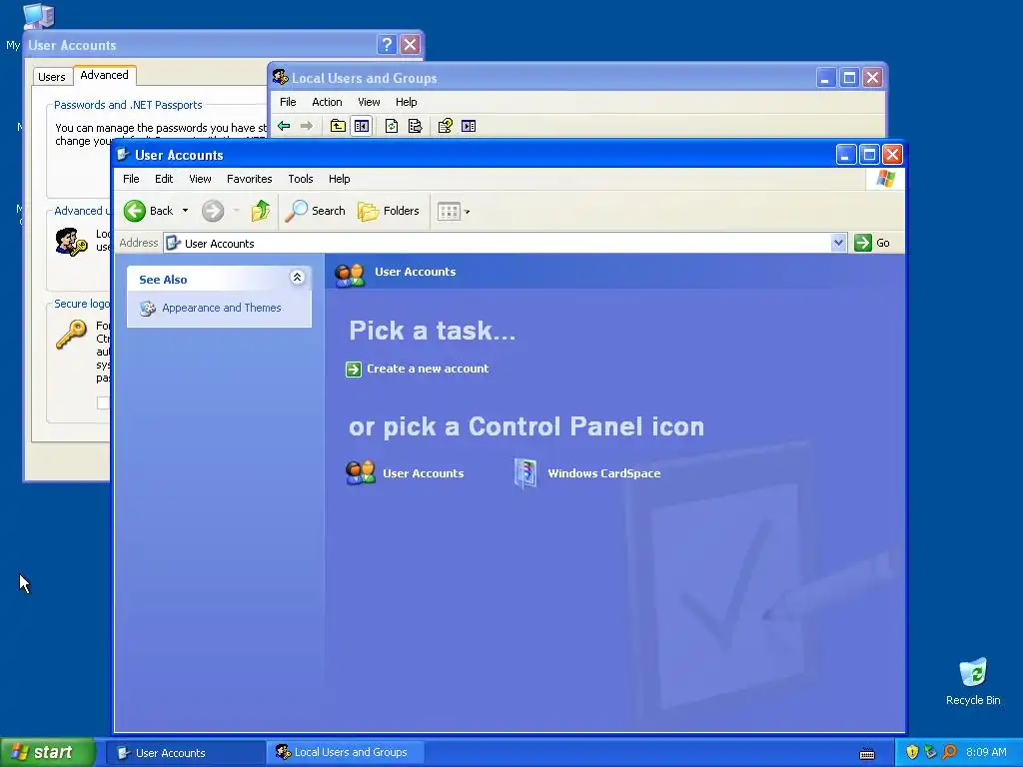This screenshot has width=1023, height=767.
Task: Click the Create a new account link
Action: tap(428, 369)
